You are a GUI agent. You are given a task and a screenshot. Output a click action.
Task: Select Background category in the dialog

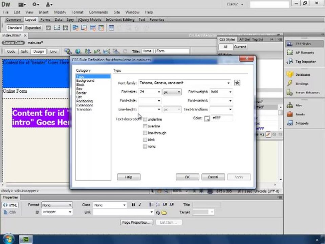(85, 81)
